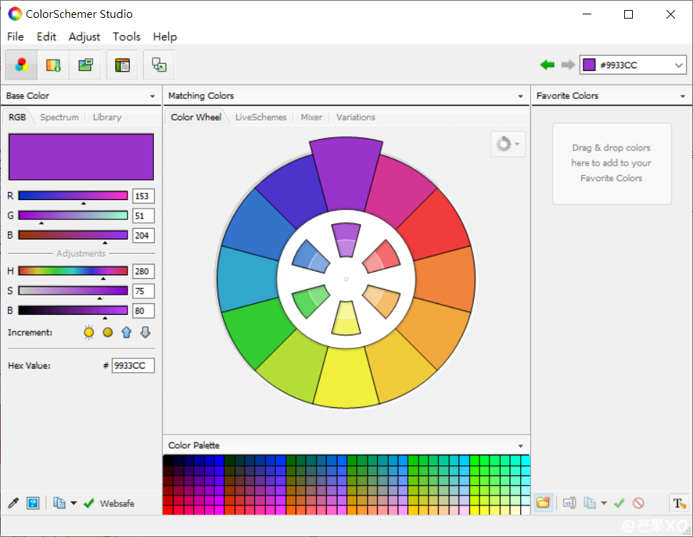This screenshot has height=537, width=693.
Task: Click the gray down arrow increment icon
Action: pos(145,333)
